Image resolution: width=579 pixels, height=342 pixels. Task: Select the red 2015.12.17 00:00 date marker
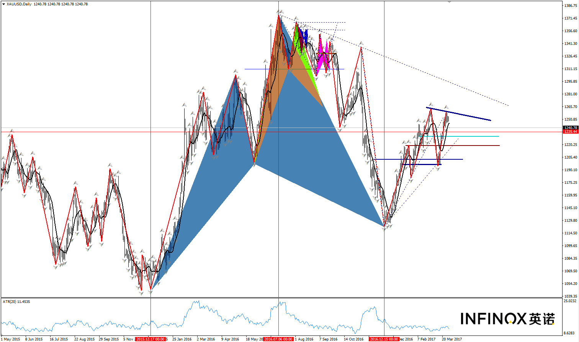[x=150, y=339]
